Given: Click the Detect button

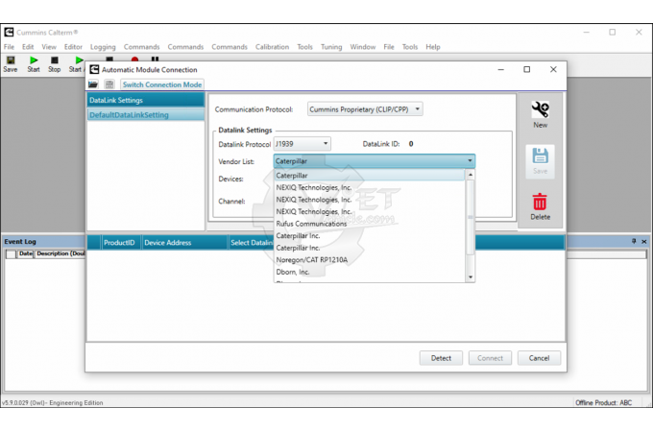Looking at the screenshot, I should tap(441, 358).
